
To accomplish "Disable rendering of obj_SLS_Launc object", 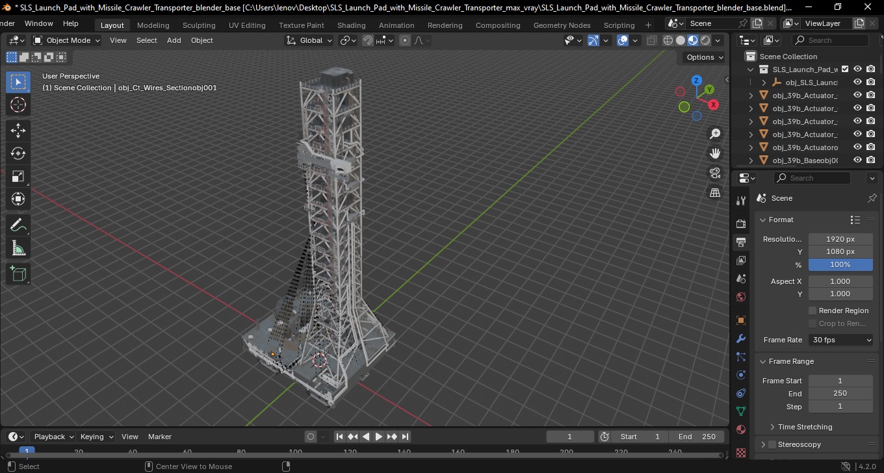I will [x=871, y=82].
